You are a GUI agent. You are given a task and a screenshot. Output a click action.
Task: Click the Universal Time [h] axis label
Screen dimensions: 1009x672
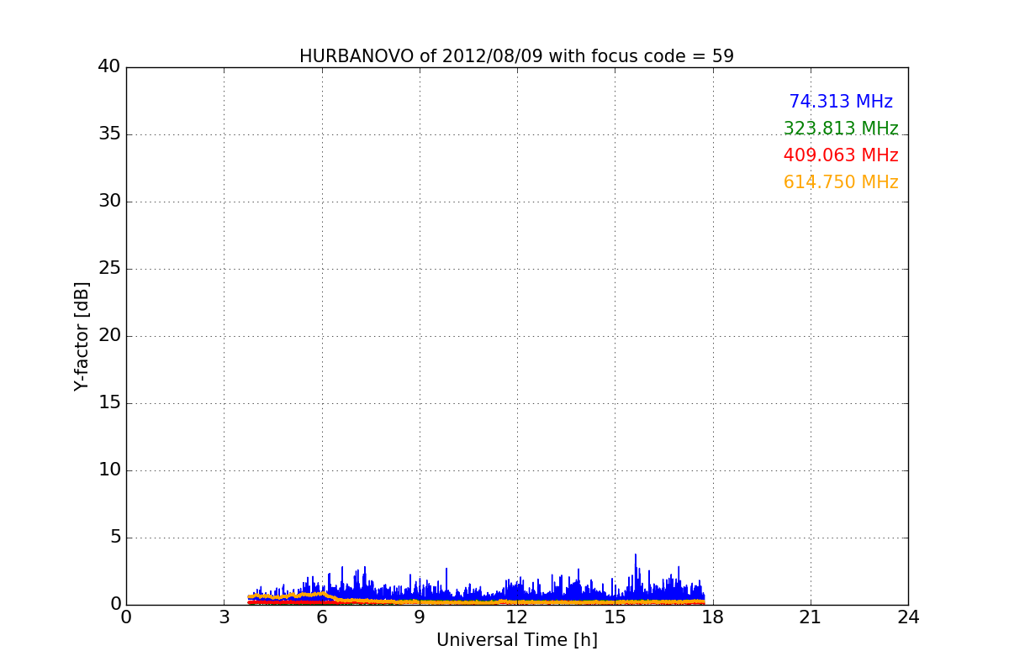tap(516, 640)
